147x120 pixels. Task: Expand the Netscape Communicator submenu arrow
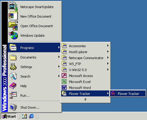coord(108,58)
